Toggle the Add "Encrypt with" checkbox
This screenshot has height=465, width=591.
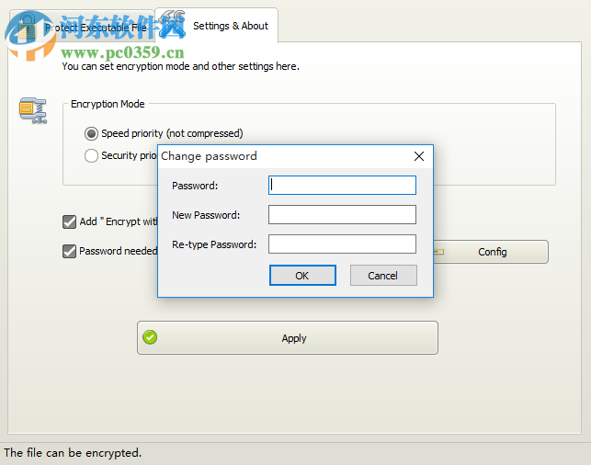pos(69,221)
